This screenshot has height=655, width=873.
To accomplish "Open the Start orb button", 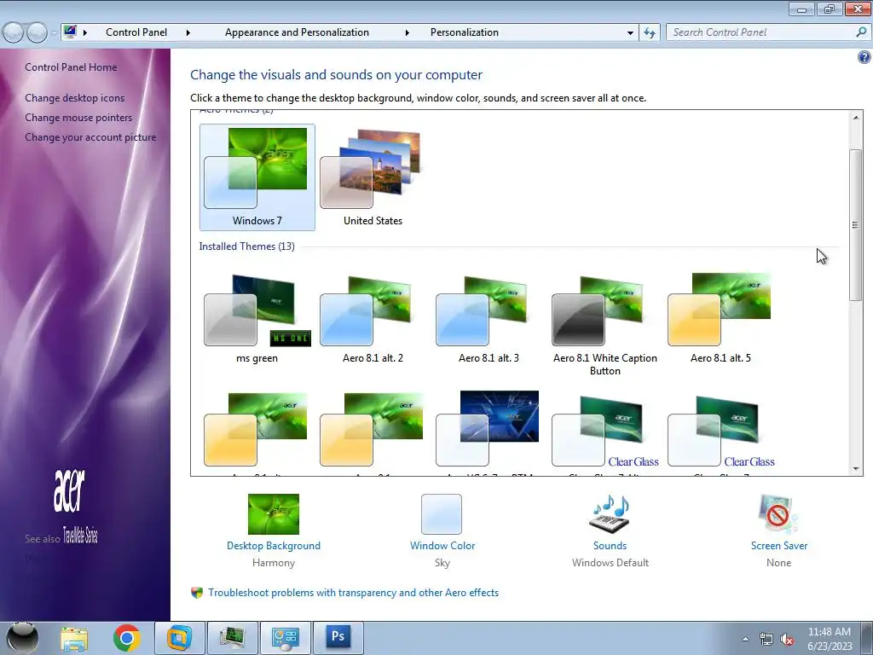I will [22, 638].
